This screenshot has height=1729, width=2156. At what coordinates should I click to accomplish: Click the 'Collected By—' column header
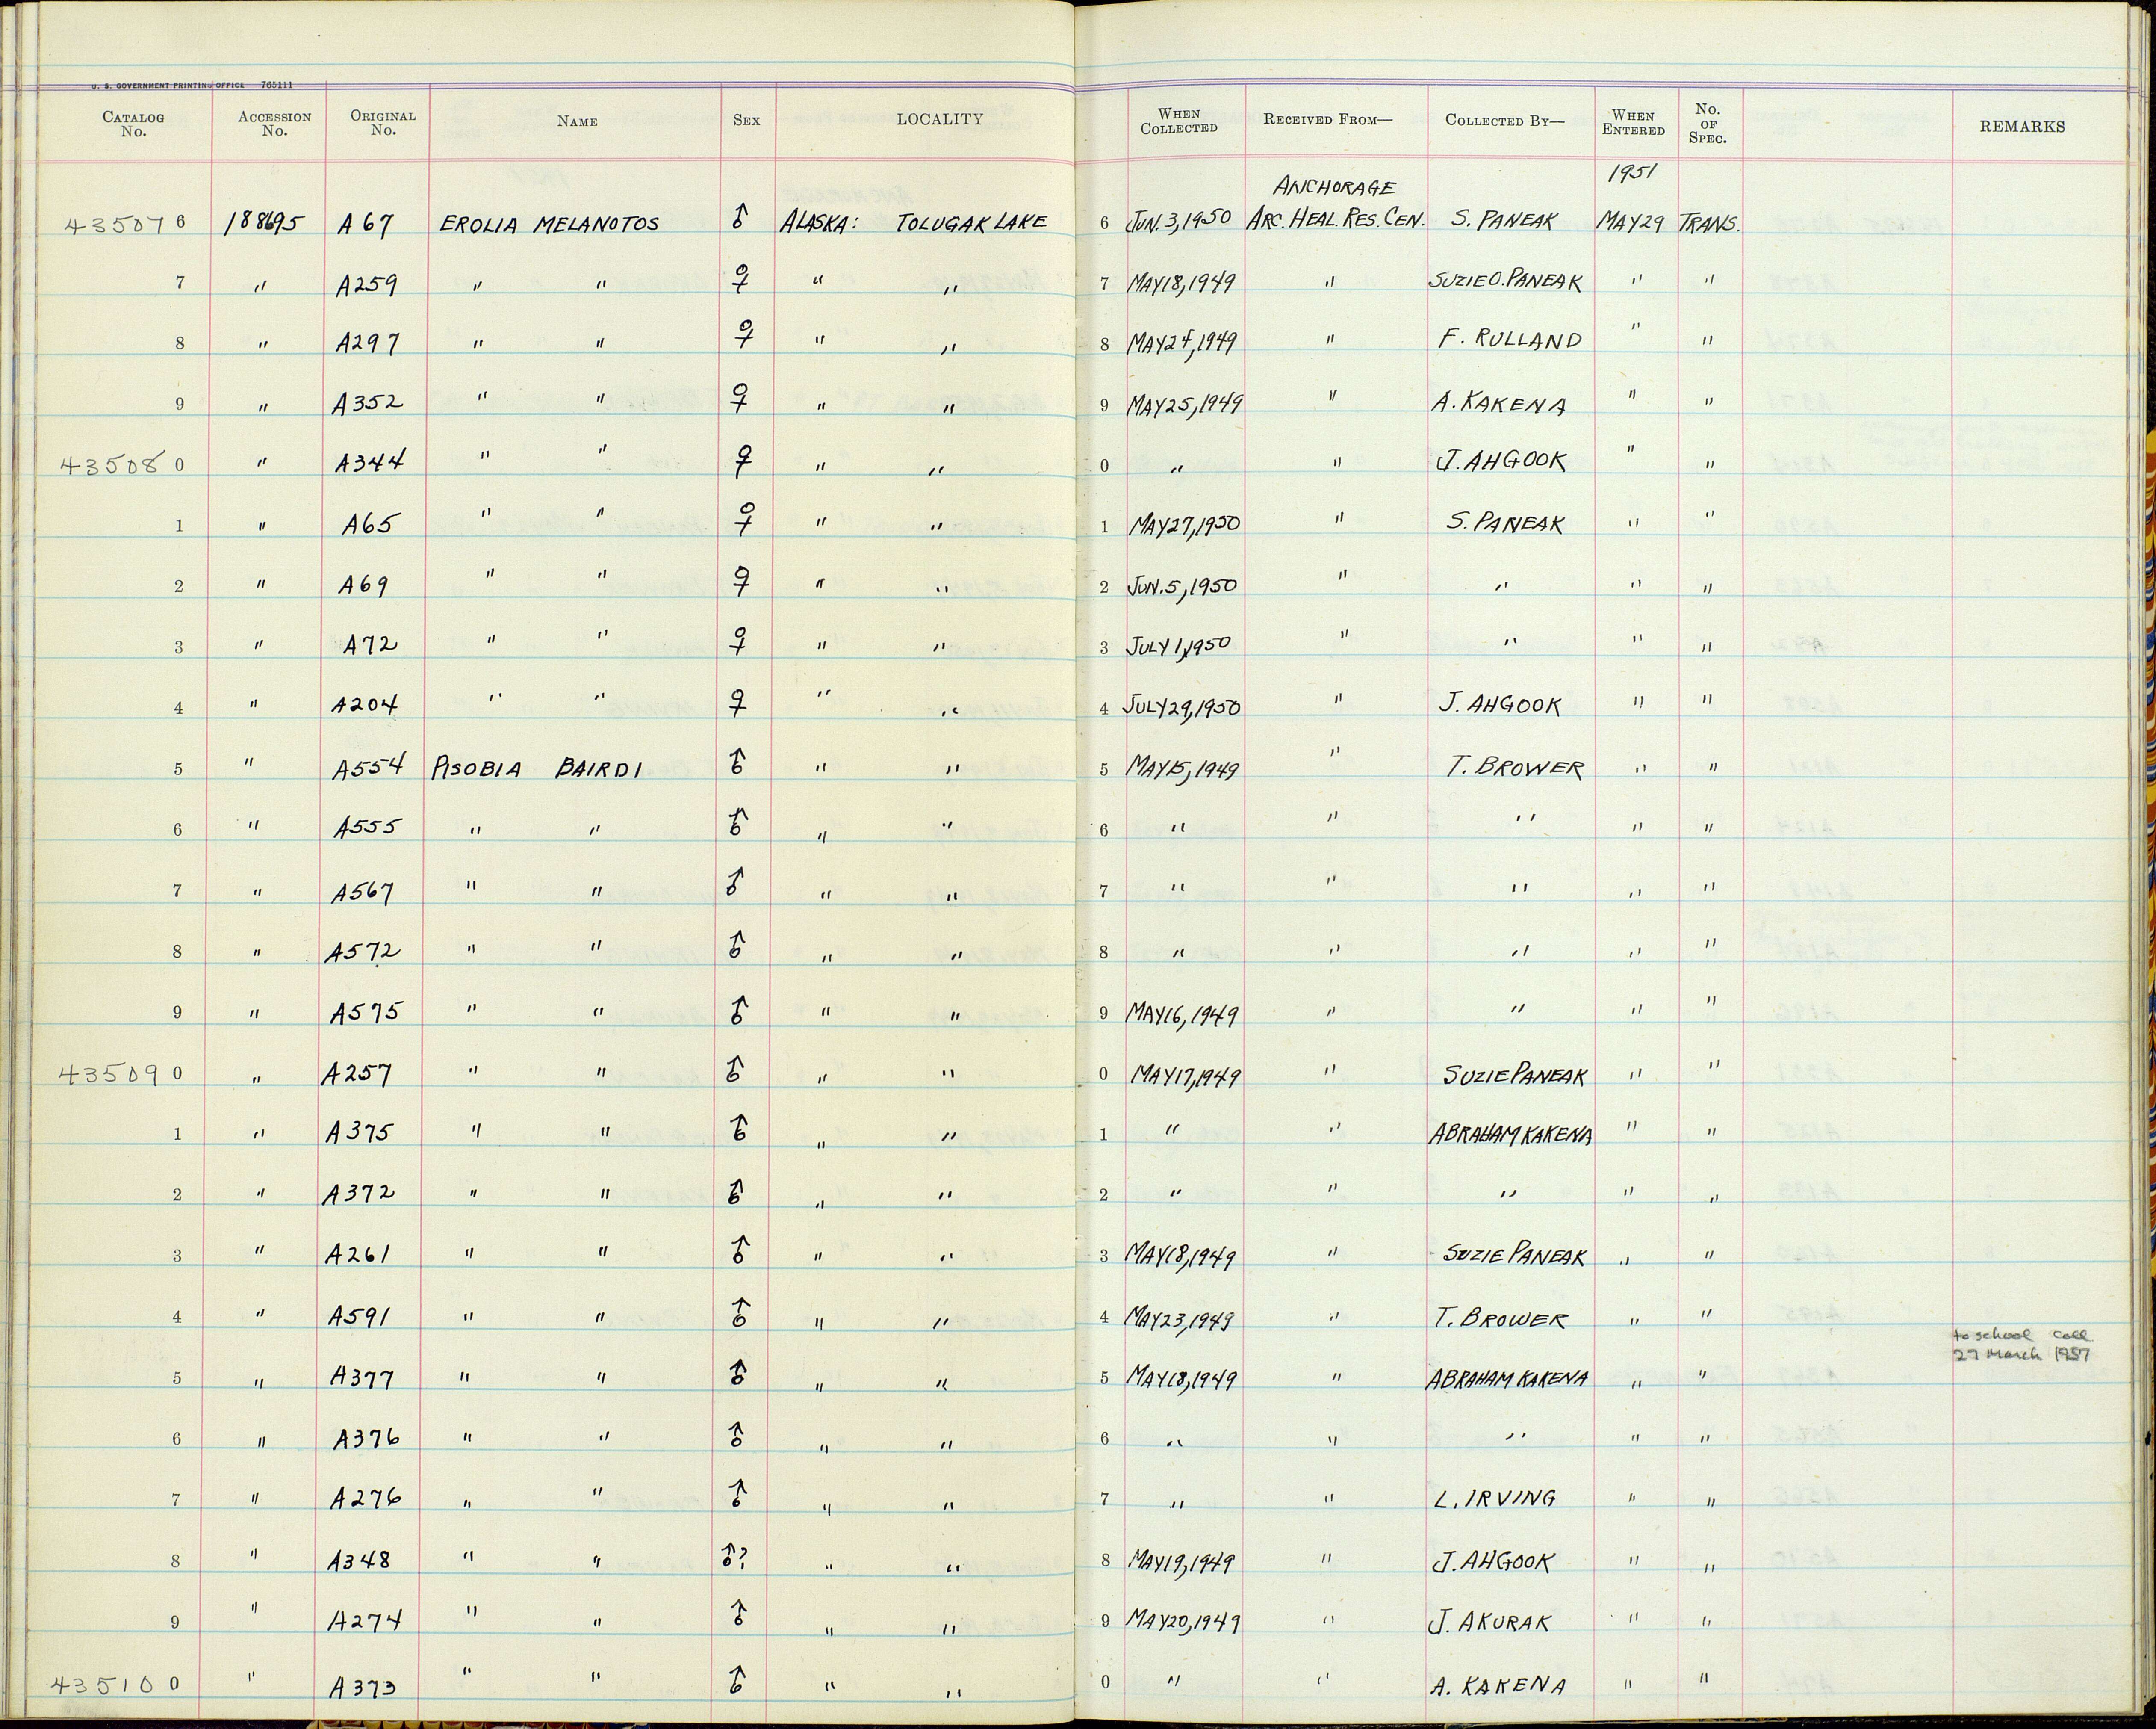click(x=1504, y=120)
